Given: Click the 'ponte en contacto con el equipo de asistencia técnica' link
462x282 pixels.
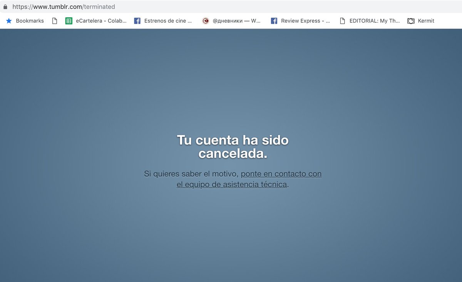Looking at the screenshot, I should point(249,179).
